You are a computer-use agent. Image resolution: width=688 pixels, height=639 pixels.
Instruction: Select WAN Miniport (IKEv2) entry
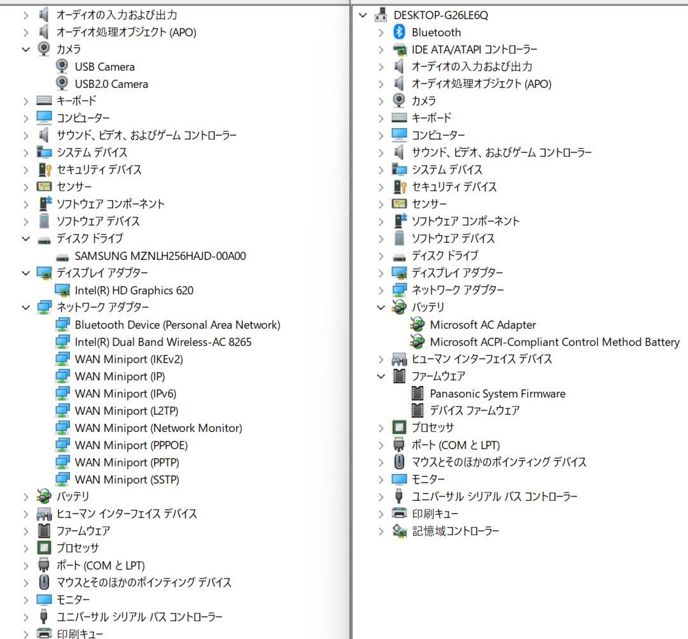tap(129, 359)
